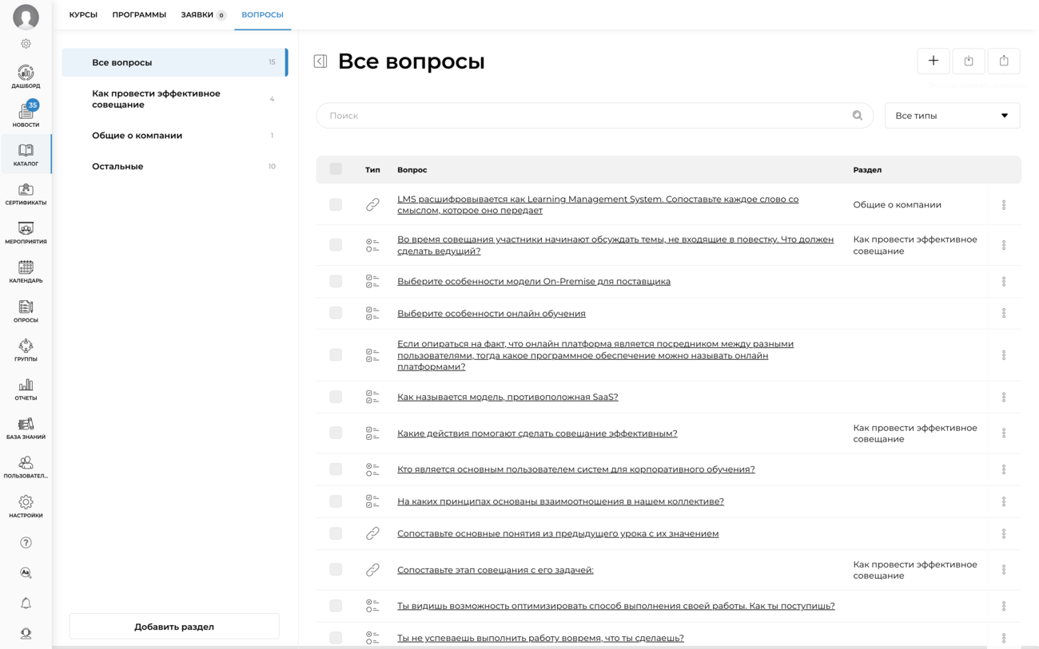Switch to the Курсы tab
Viewport: 1039px width, 649px height.
point(83,15)
